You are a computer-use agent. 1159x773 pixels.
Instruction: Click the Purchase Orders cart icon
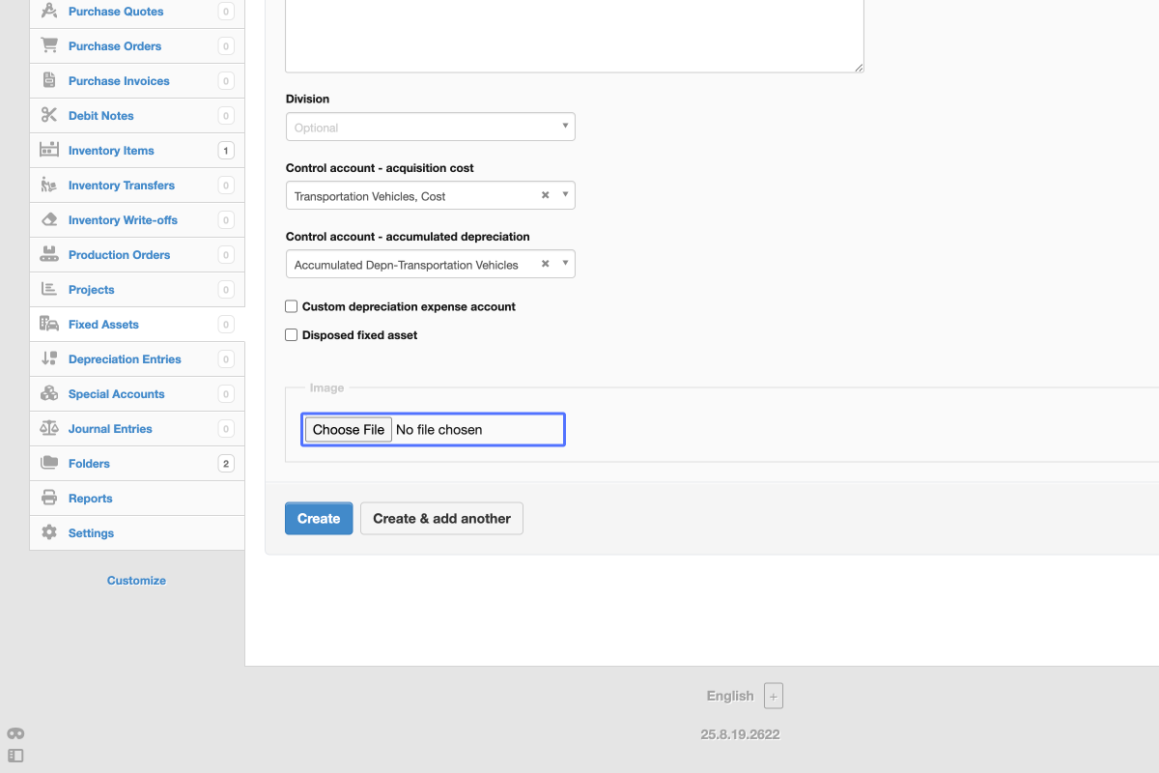point(49,46)
